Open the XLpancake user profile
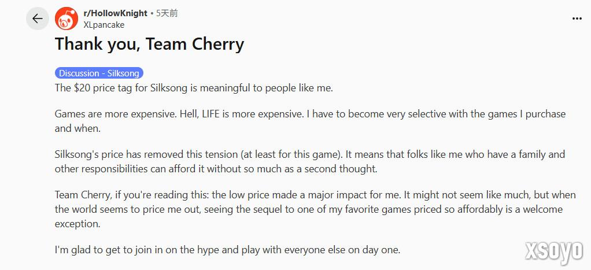 point(104,25)
